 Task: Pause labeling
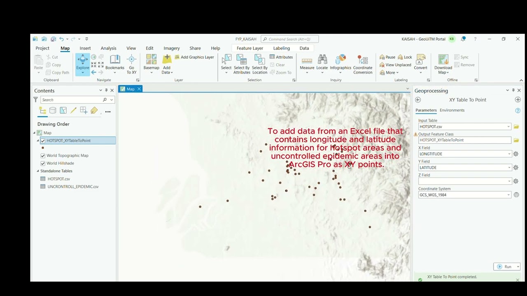387,57
